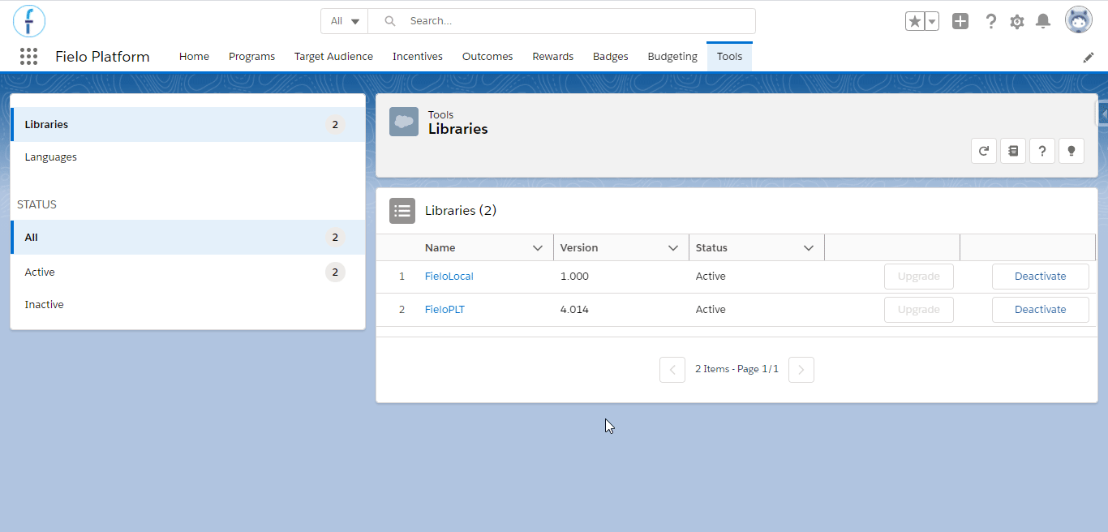Open the Home tab
Viewport: 1108px width, 532px height.
[194, 57]
